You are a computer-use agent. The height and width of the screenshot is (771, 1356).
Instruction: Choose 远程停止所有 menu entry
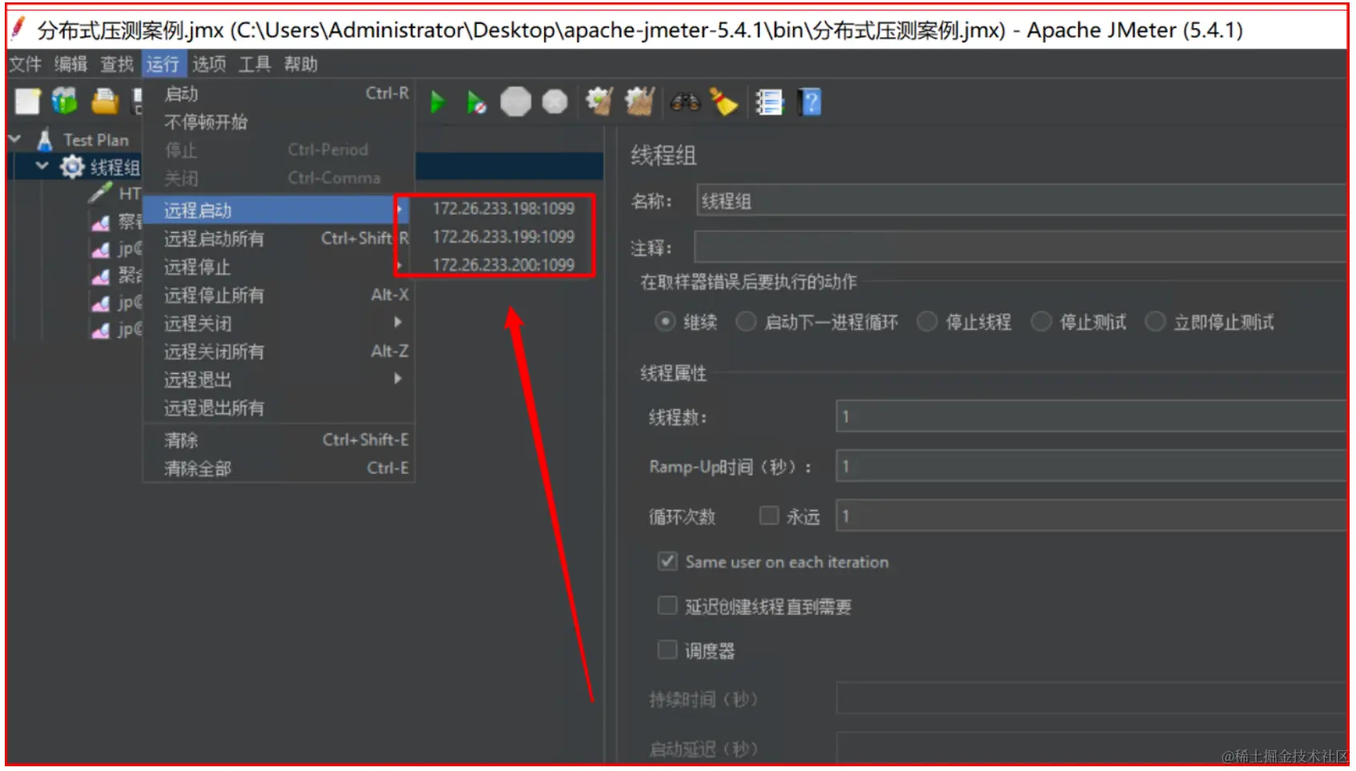[279, 295]
